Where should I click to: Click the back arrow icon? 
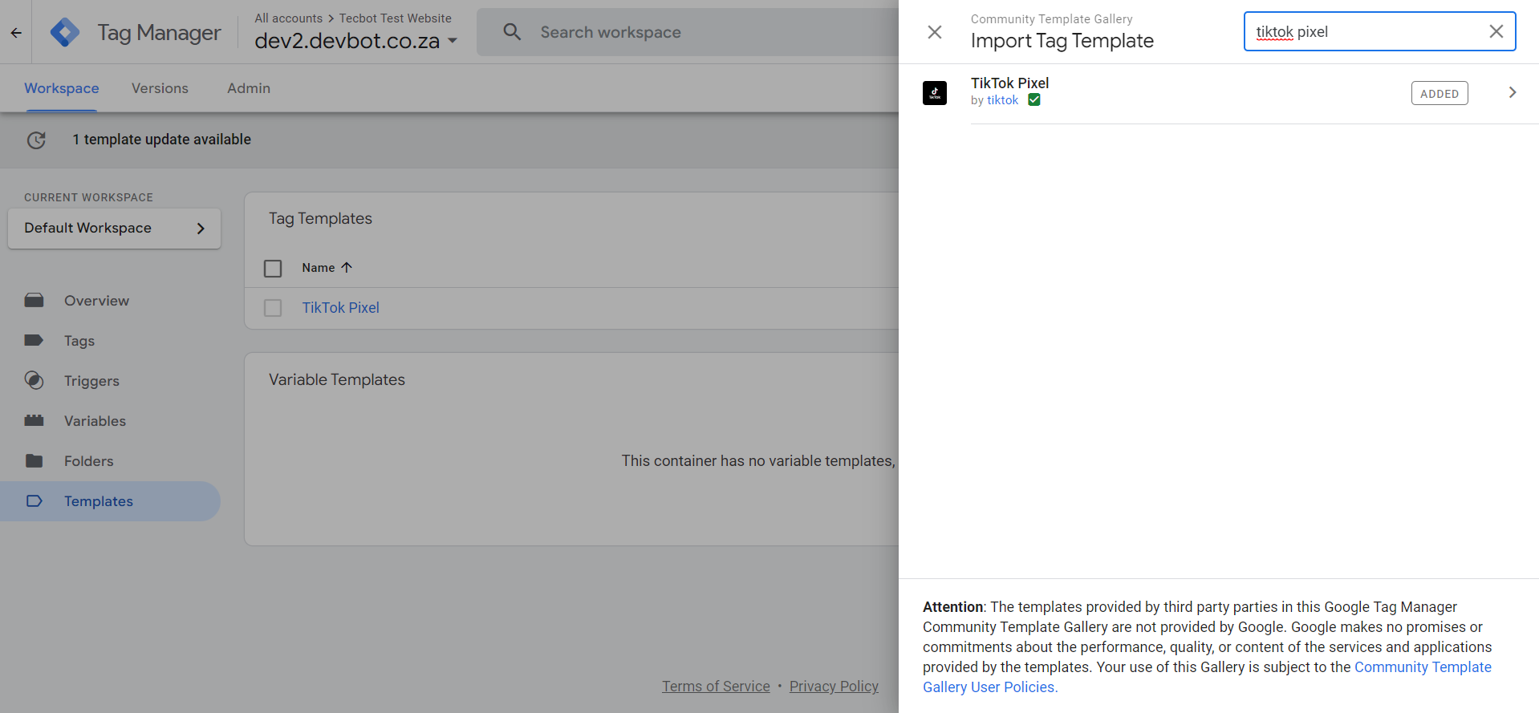point(16,33)
